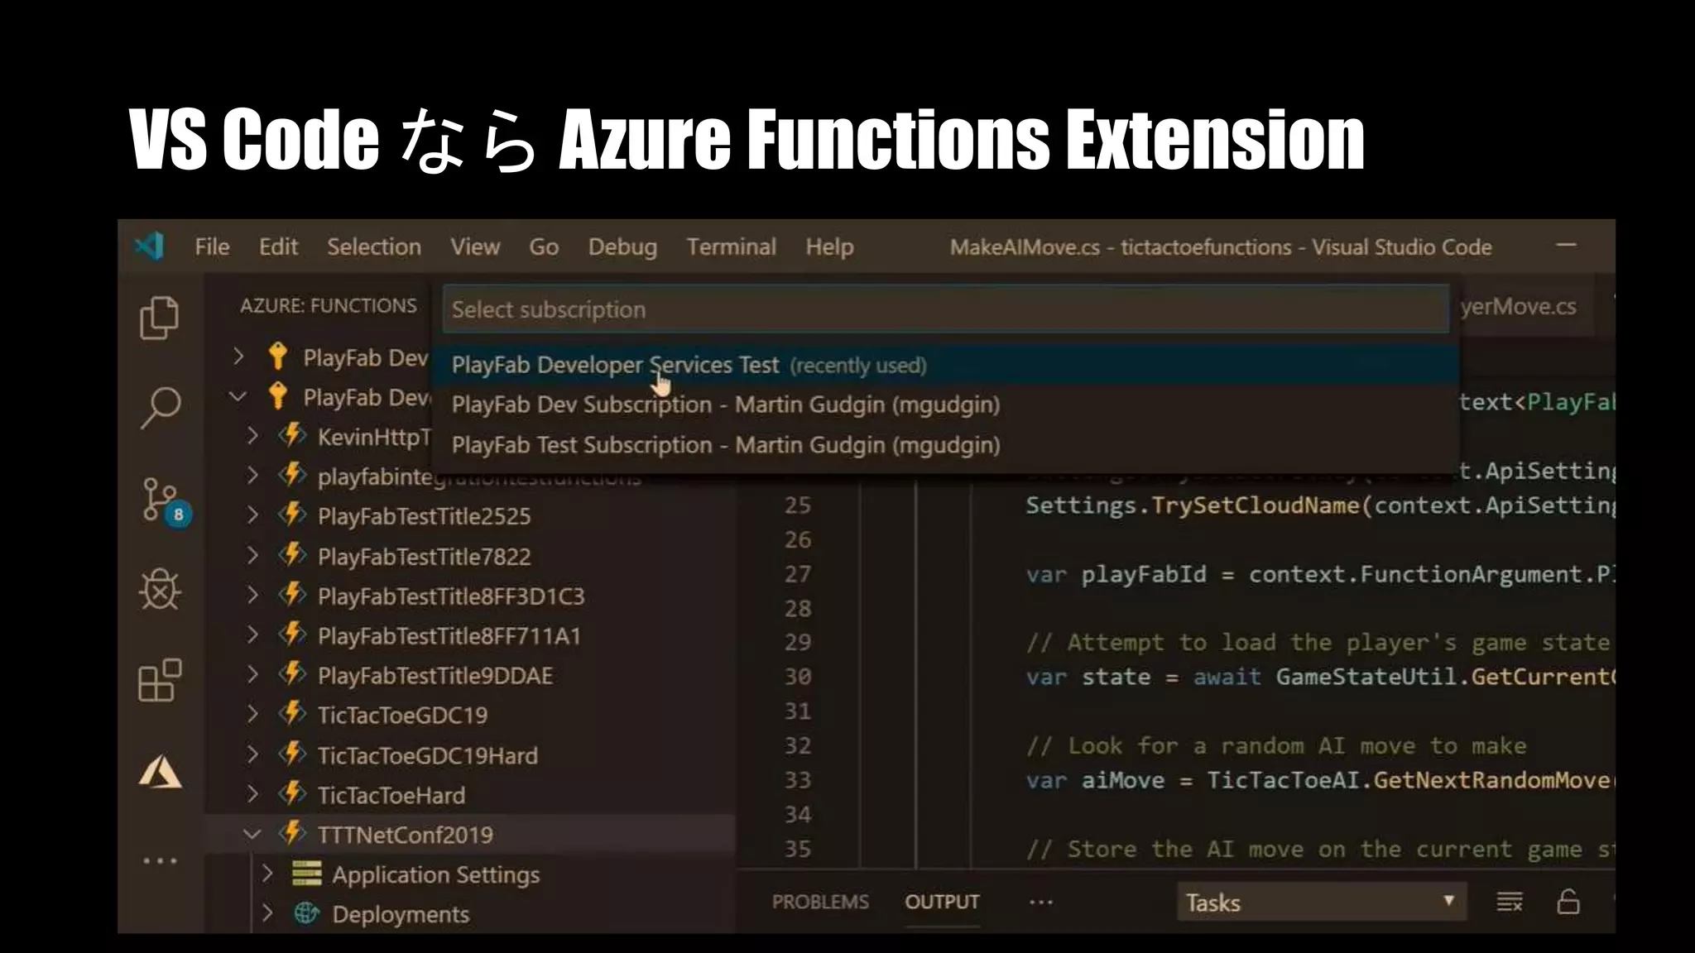The image size is (1695, 953).
Task: Click the key icon beside the expanded PlayFab Dev subscription
Action: (278, 396)
